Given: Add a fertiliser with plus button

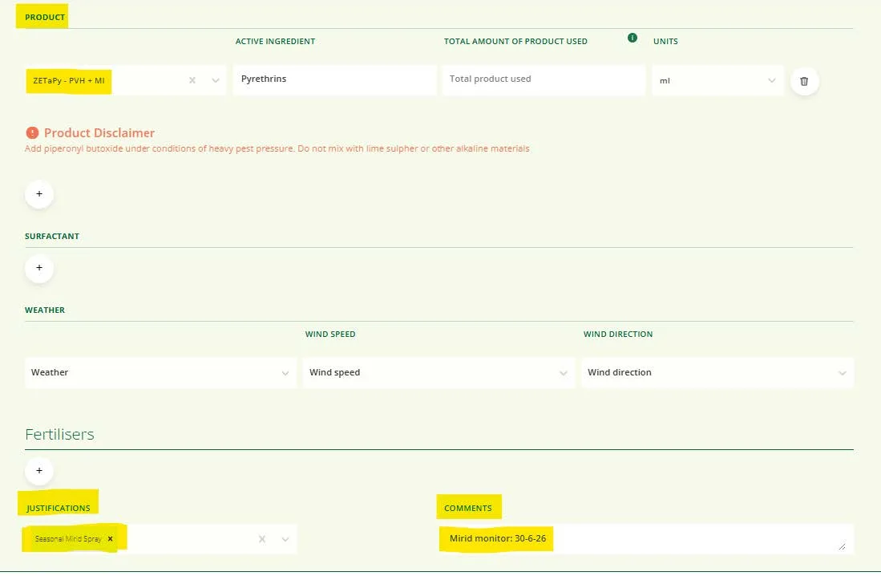Looking at the screenshot, I should click(39, 471).
